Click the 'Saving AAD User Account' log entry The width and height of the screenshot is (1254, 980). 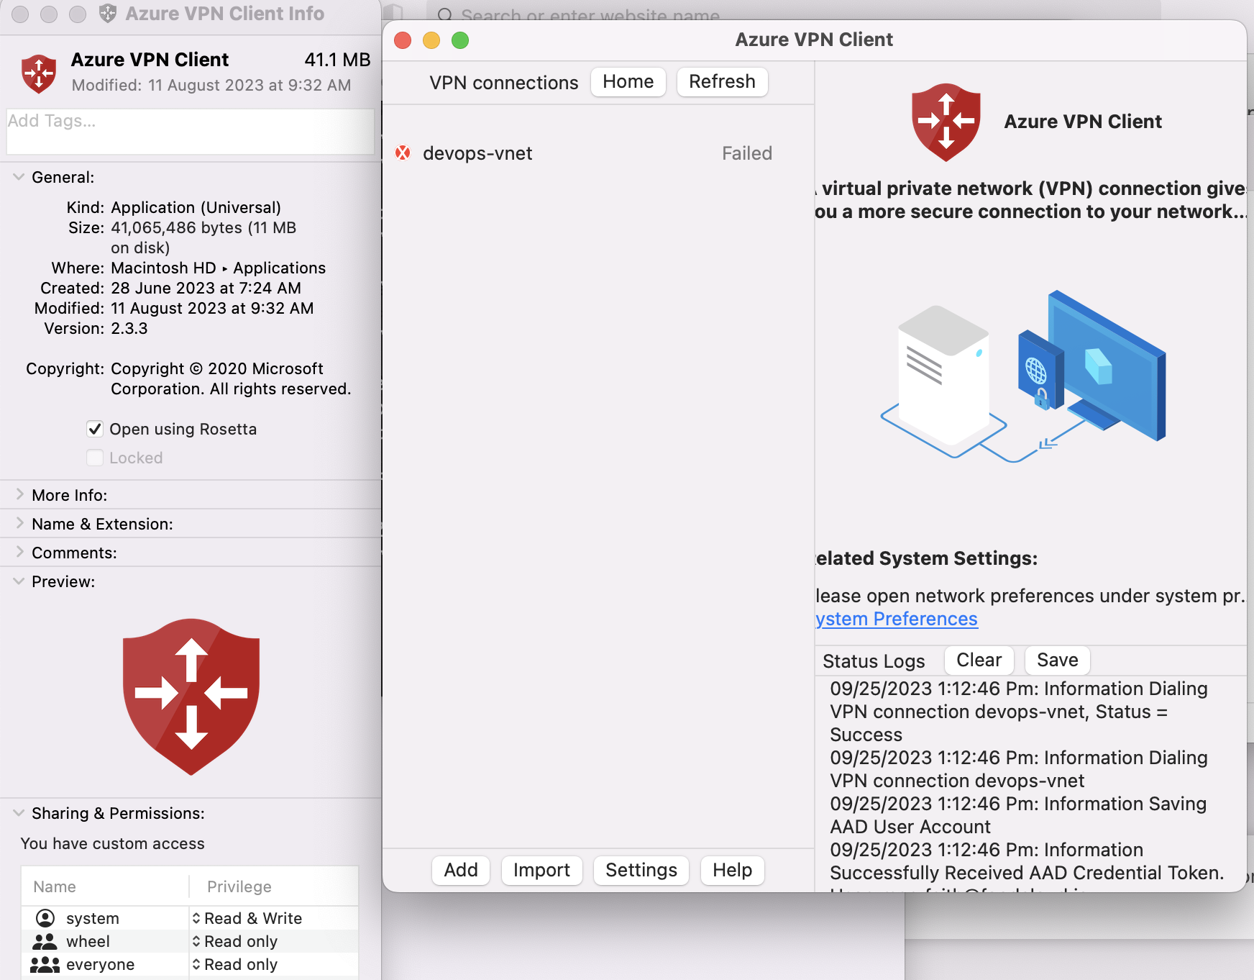1018,815
